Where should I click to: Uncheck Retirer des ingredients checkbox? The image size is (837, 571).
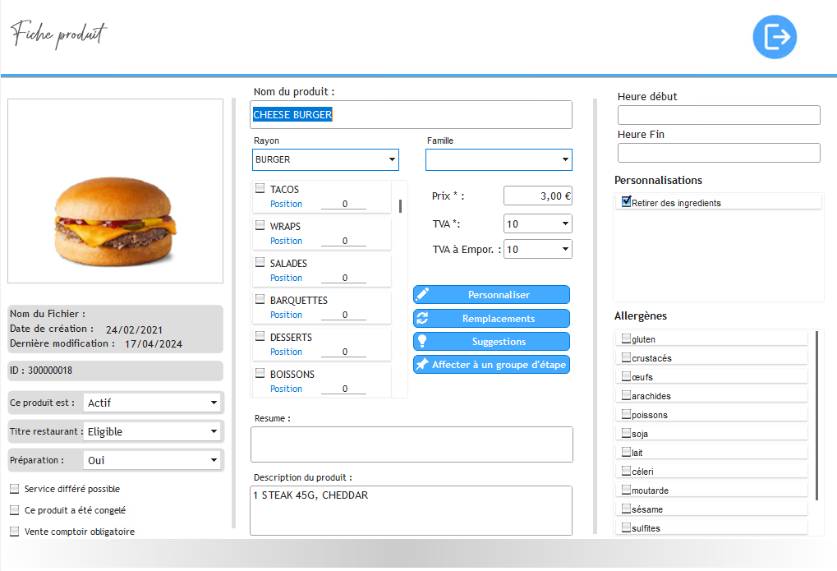(627, 201)
